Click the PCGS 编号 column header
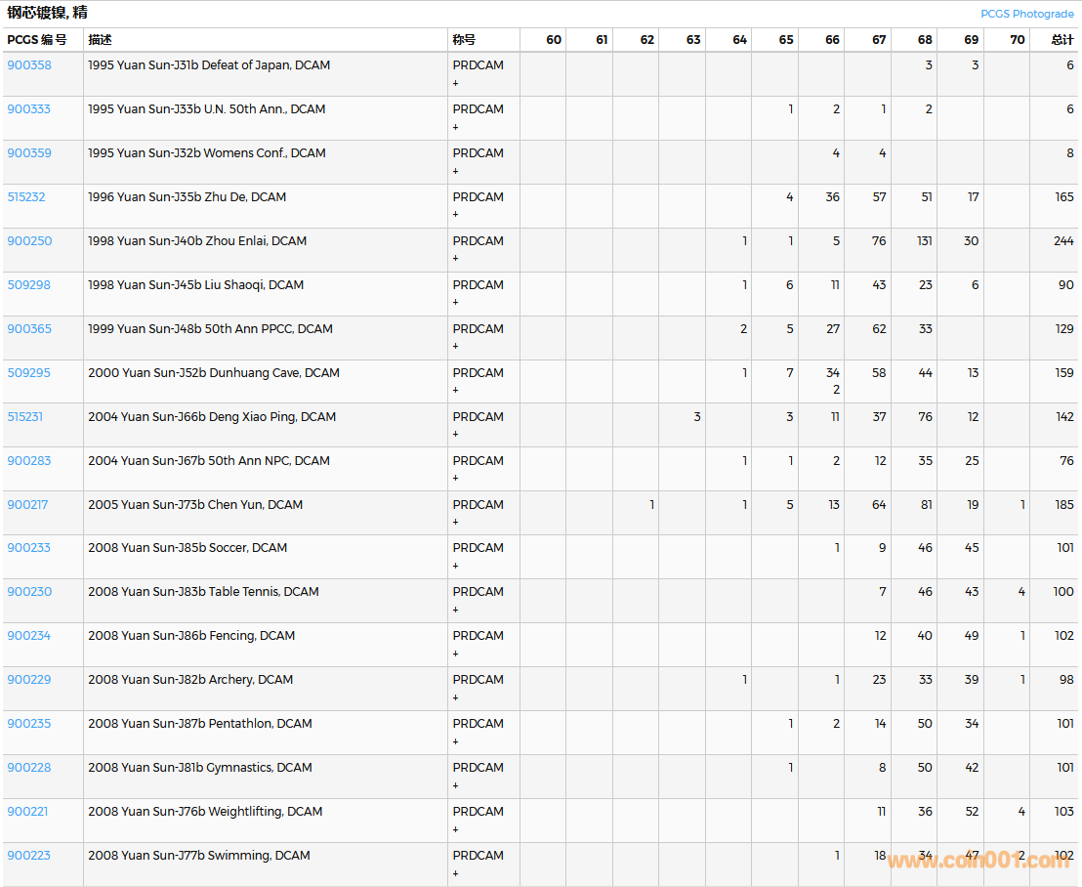Image resolution: width=1082 pixels, height=887 pixels. [x=37, y=40]
